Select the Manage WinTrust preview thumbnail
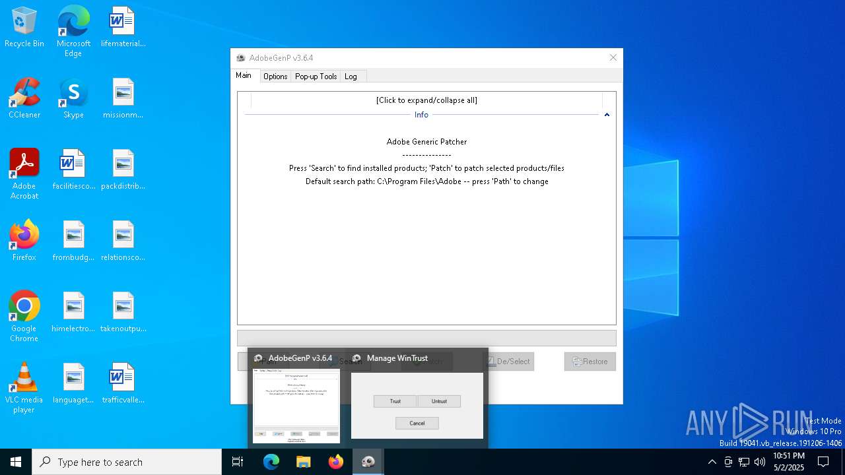The image size is (845, 475). pyautogui.click(x=417, y=398)
